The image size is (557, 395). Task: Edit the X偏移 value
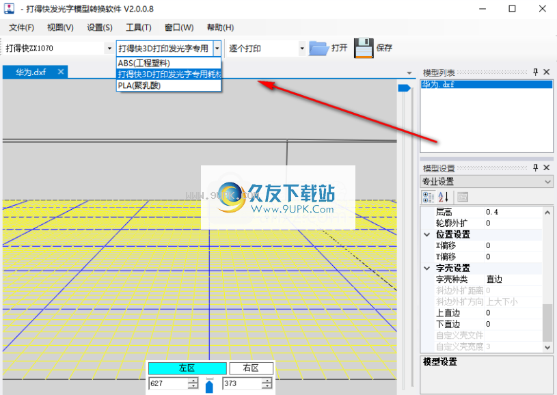(513, 245)
